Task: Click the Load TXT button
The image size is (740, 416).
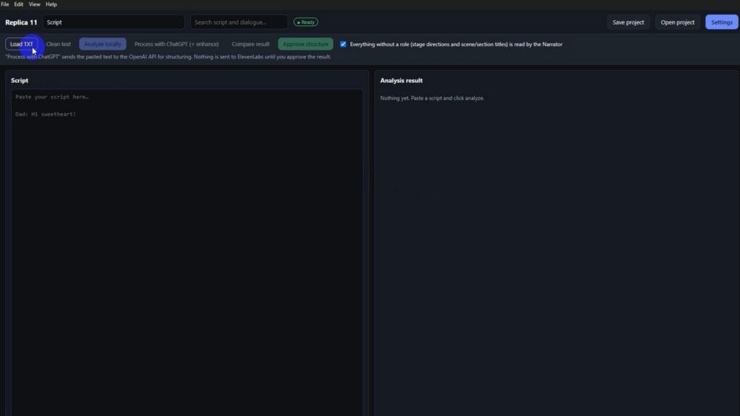Action: 22,44
